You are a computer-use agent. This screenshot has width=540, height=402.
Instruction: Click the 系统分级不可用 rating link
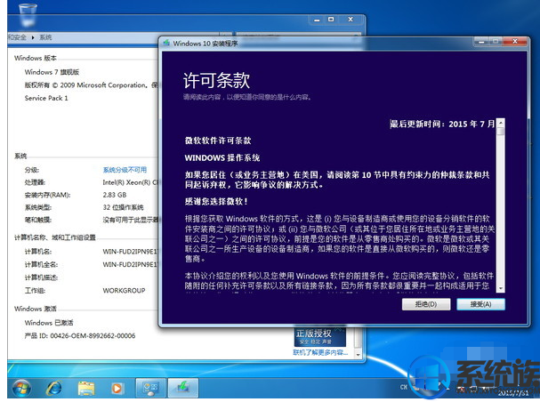coord(125,170)
